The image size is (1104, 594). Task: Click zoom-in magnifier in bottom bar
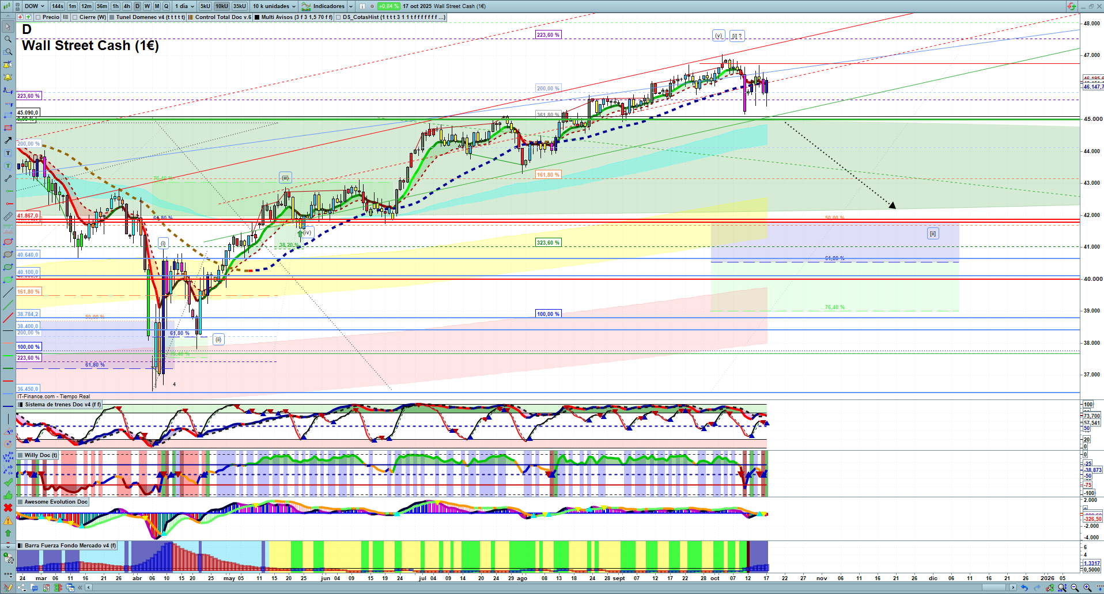(x=1087, y=588)
